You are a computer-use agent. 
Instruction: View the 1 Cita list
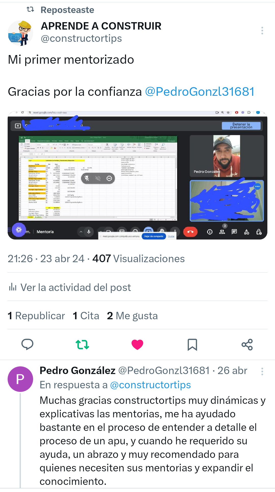click(x=86, y=316)
